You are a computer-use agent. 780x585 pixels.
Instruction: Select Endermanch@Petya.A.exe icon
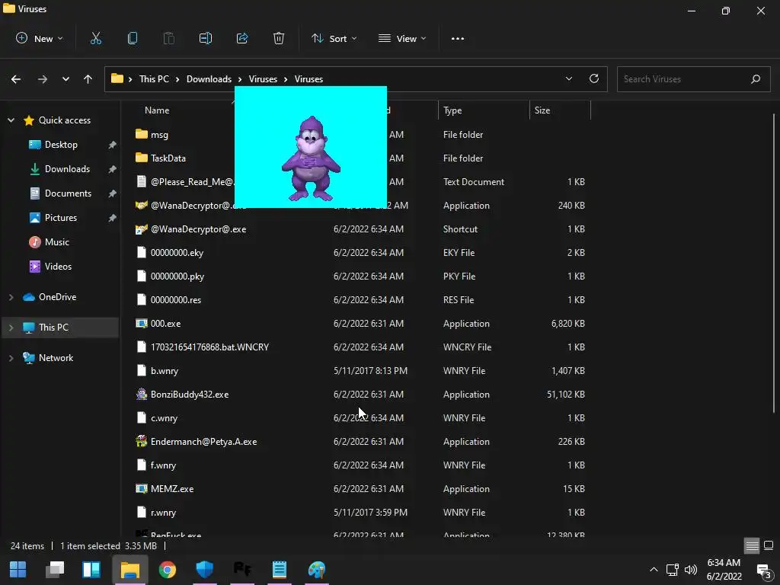click(x=142, y=441)
